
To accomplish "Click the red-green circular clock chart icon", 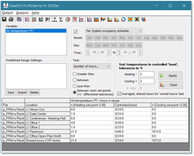I will click(68, 19).
